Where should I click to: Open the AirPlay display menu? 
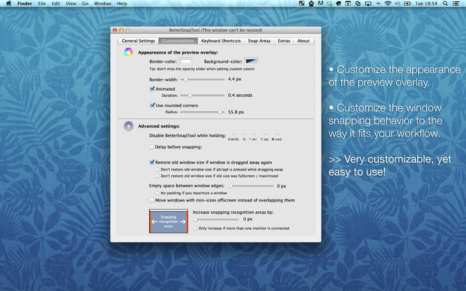pyautogui.click(x=368, y=3)
